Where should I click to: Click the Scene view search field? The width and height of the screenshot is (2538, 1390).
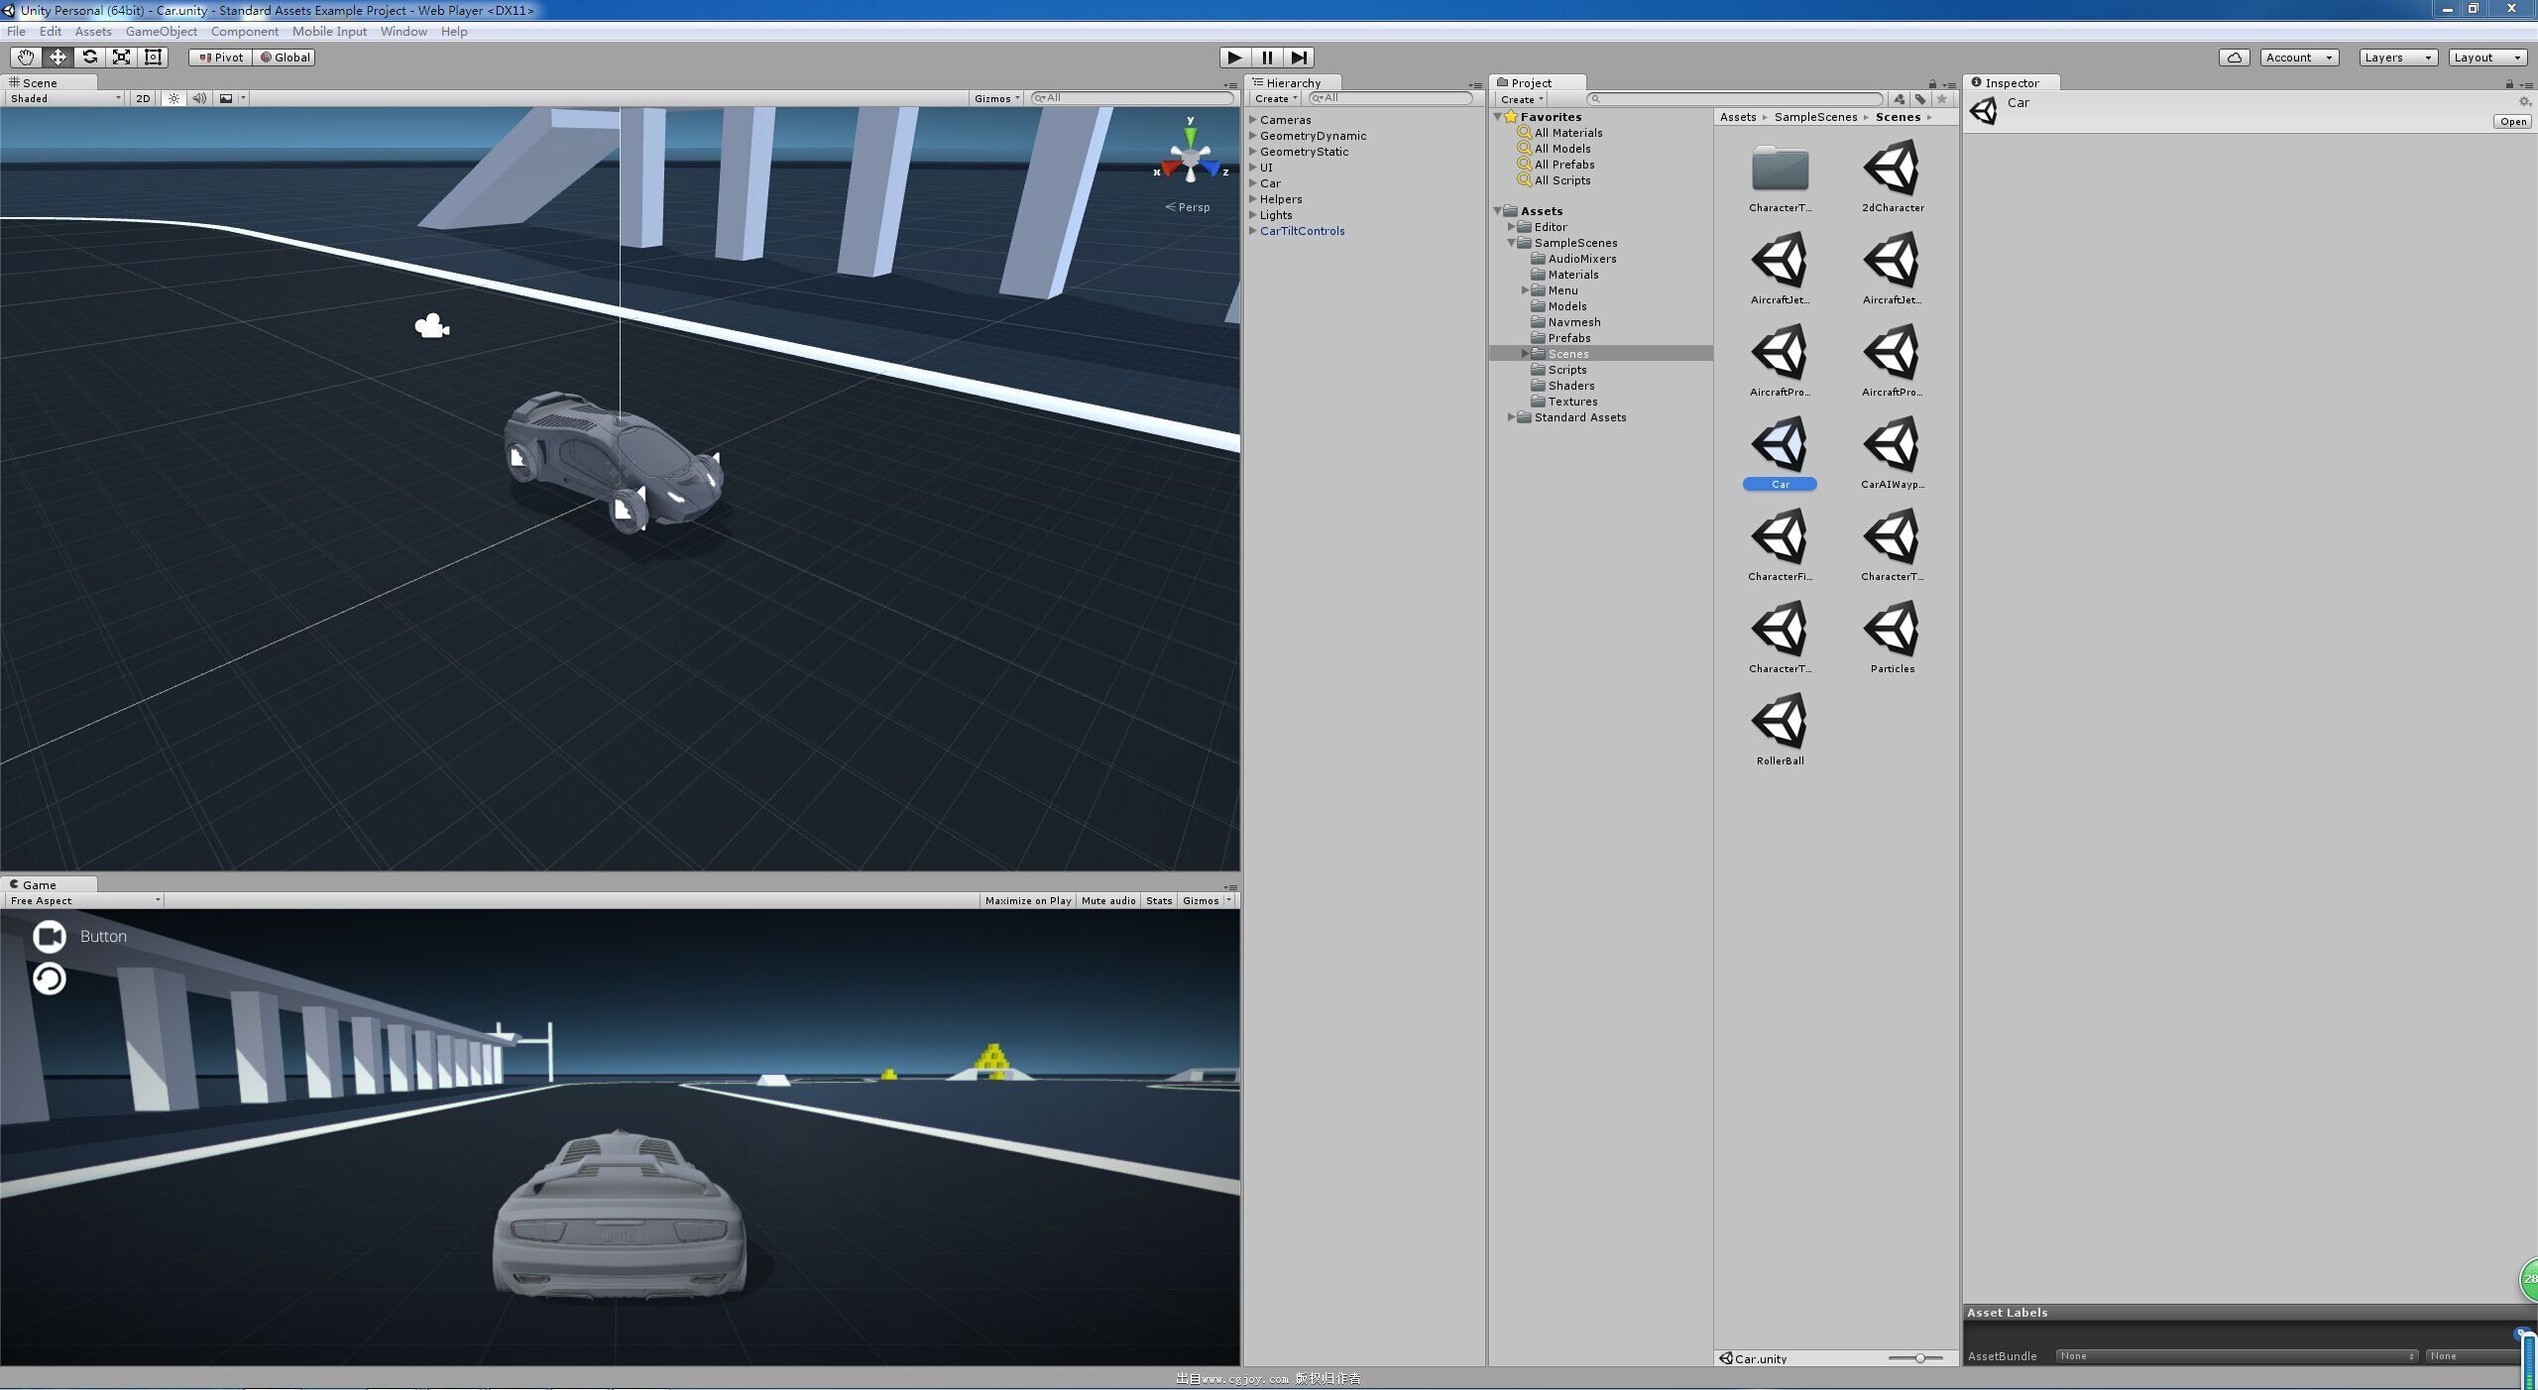pyautogui.click(x=1131, y=98)
